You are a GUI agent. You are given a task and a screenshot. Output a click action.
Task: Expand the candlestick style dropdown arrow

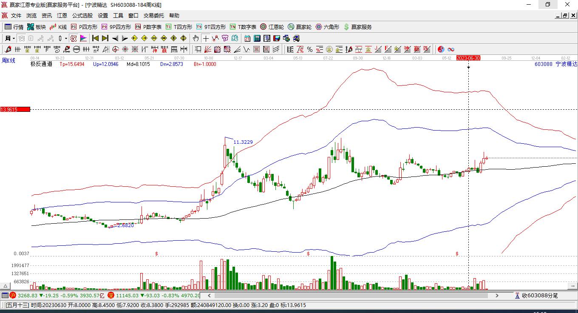pyautogui.click(x=66, y=38)
